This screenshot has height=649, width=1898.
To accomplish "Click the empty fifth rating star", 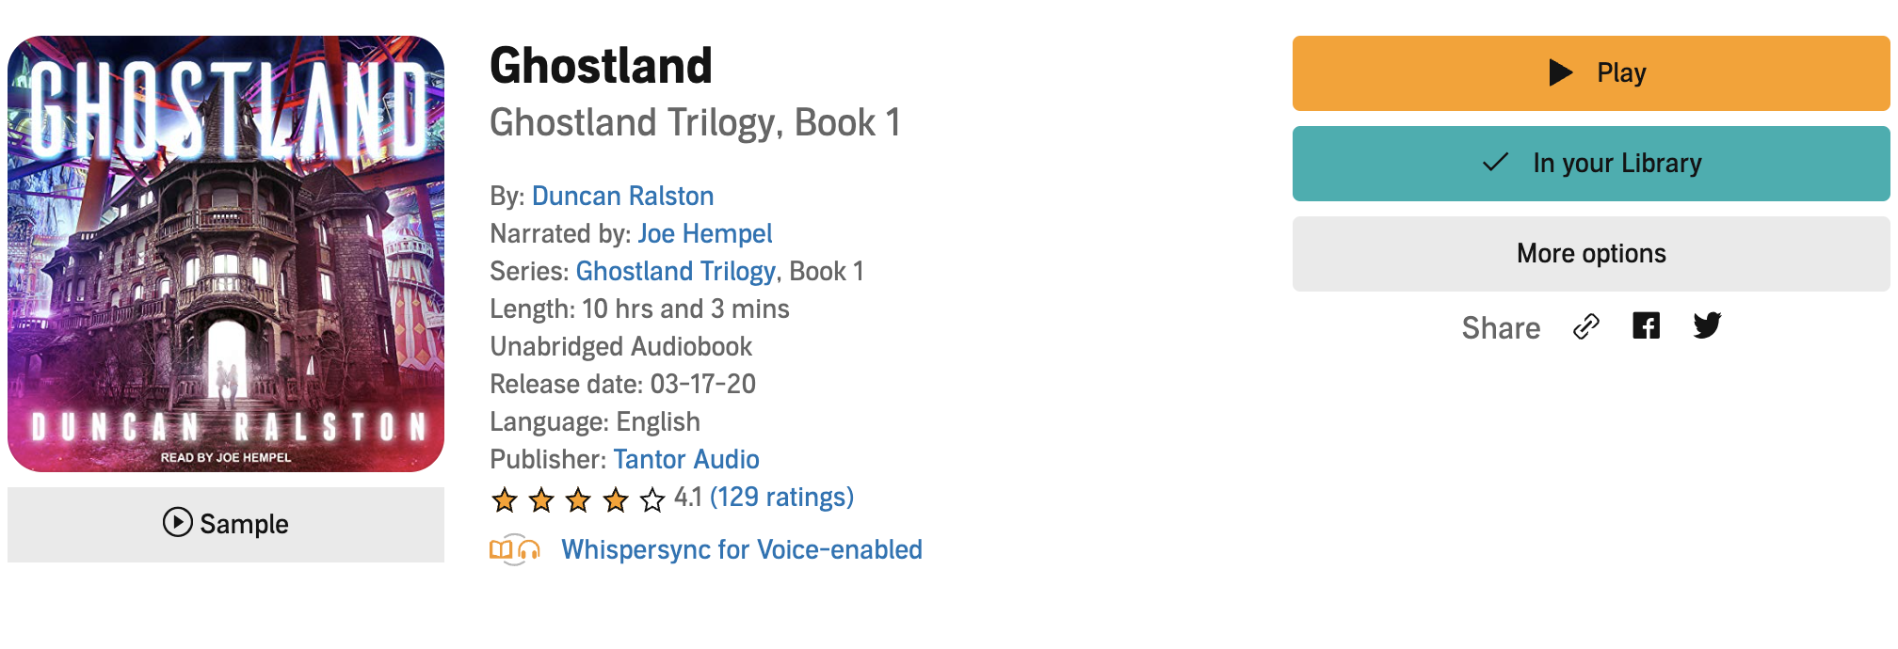I will point(652,499).
